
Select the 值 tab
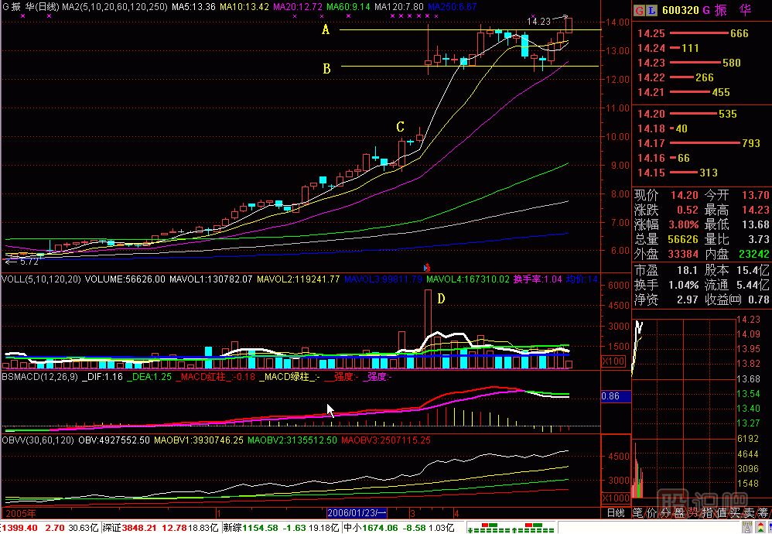(x=721, y=512)
